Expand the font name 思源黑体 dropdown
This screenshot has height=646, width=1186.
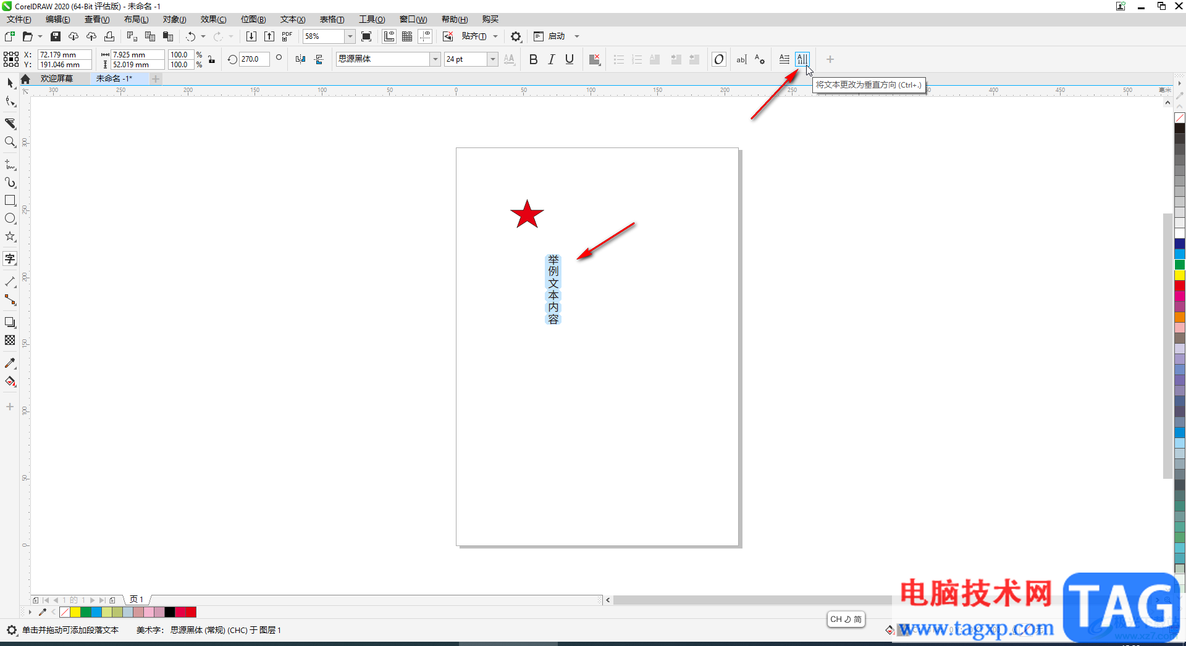435,59
